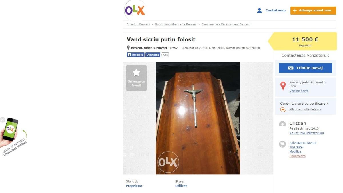Open Evenimente - Divertisment Berceni breadcrumb
This screenshot has width=343, height=193.
pos(226,24)
